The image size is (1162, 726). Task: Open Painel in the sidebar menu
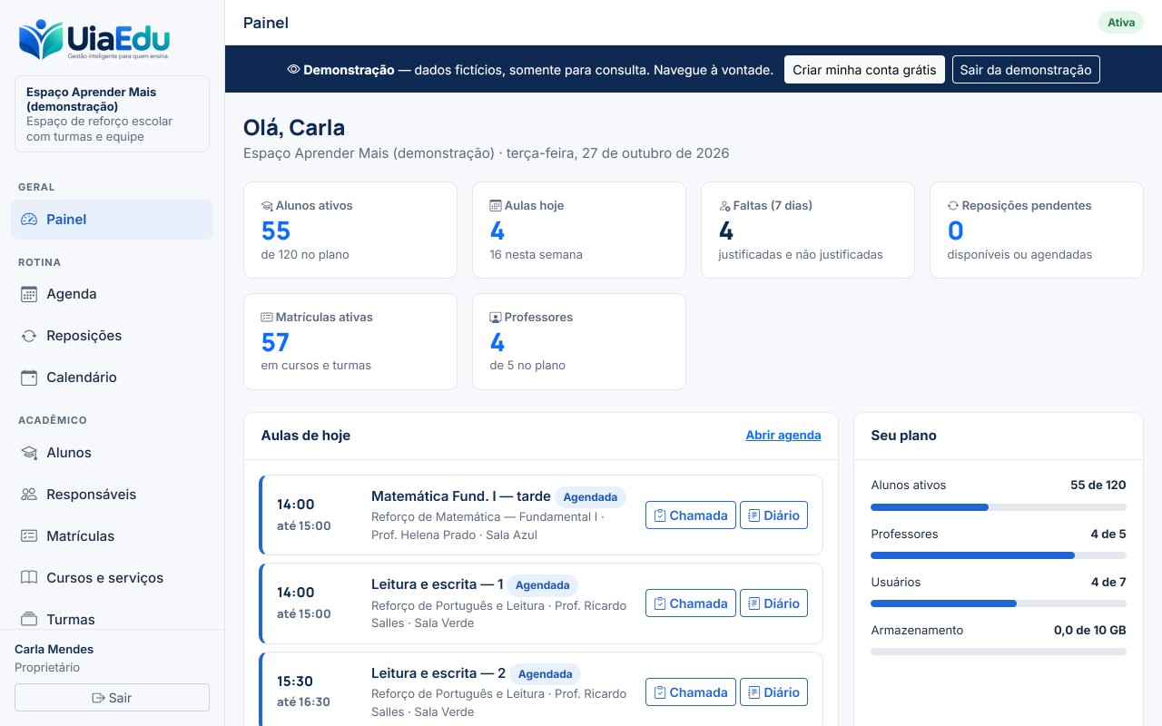coord(113,220)
